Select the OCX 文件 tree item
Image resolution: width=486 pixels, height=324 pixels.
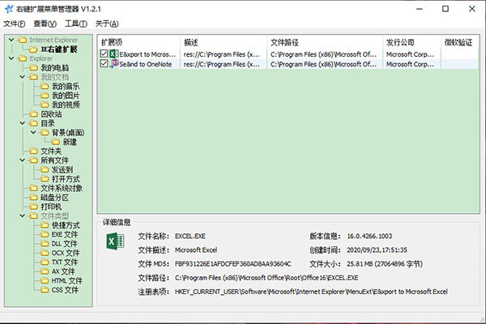66,253
